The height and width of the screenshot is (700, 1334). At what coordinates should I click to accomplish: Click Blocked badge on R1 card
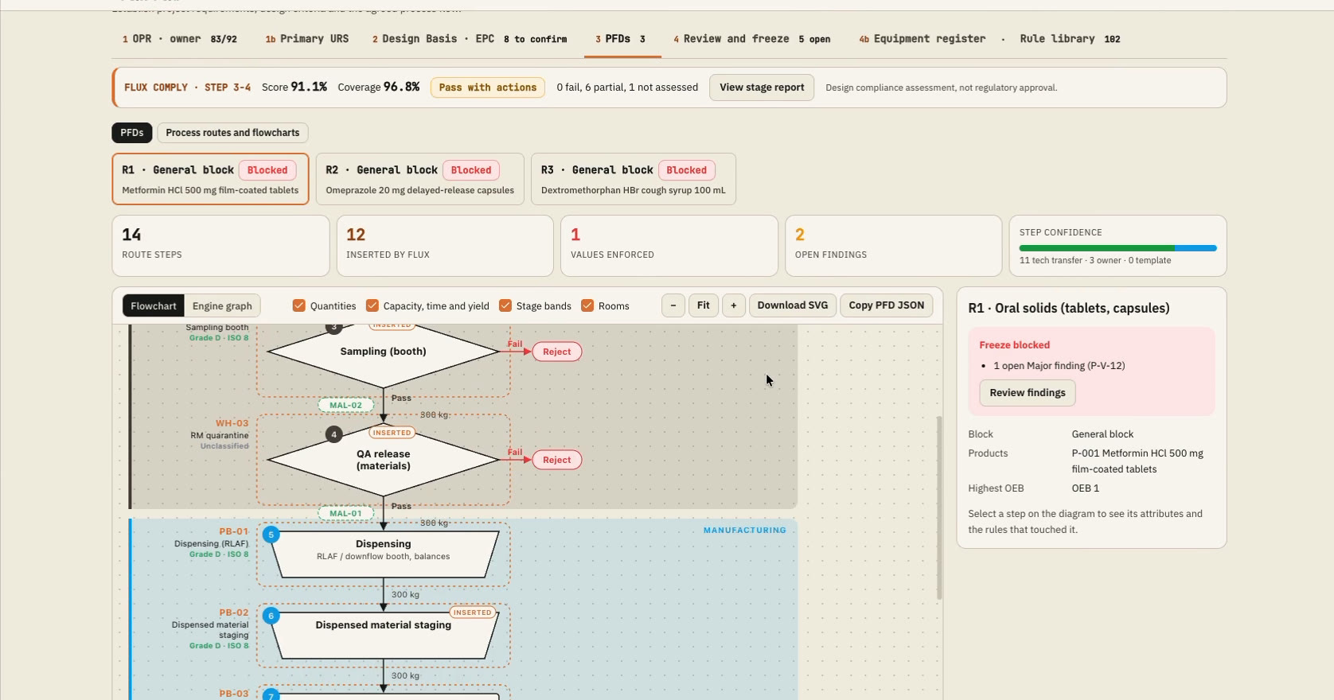point(267,170)
